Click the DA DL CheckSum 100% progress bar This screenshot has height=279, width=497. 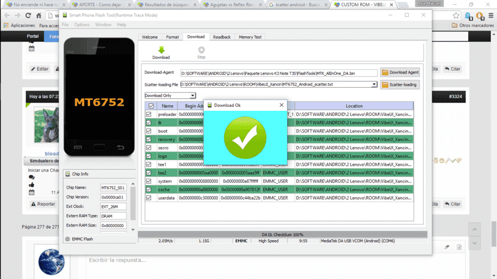282,235
